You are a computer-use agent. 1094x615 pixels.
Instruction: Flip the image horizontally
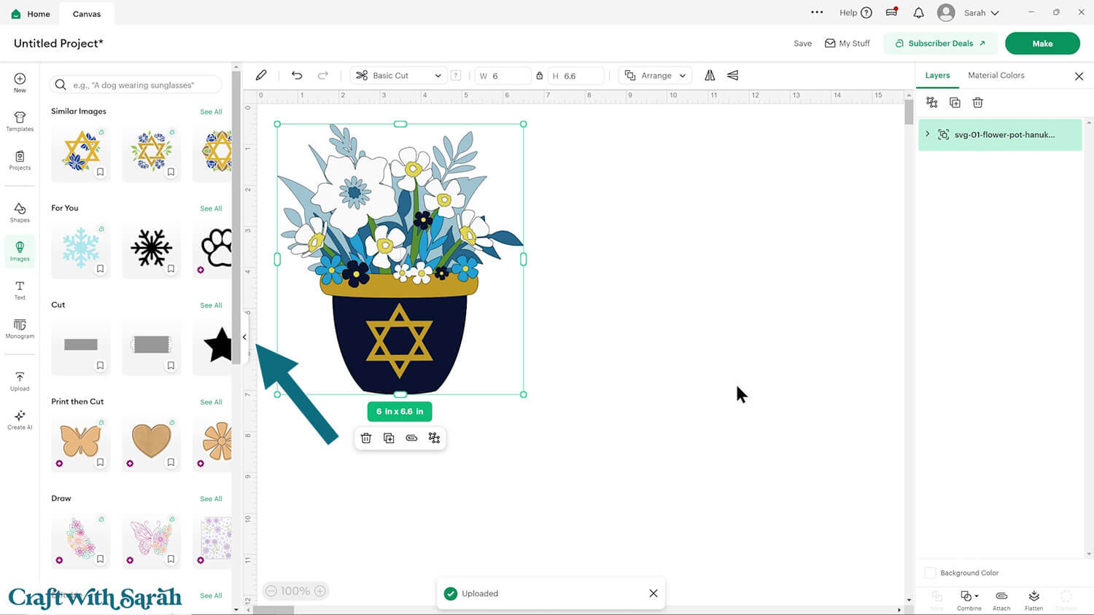(710, 76)
